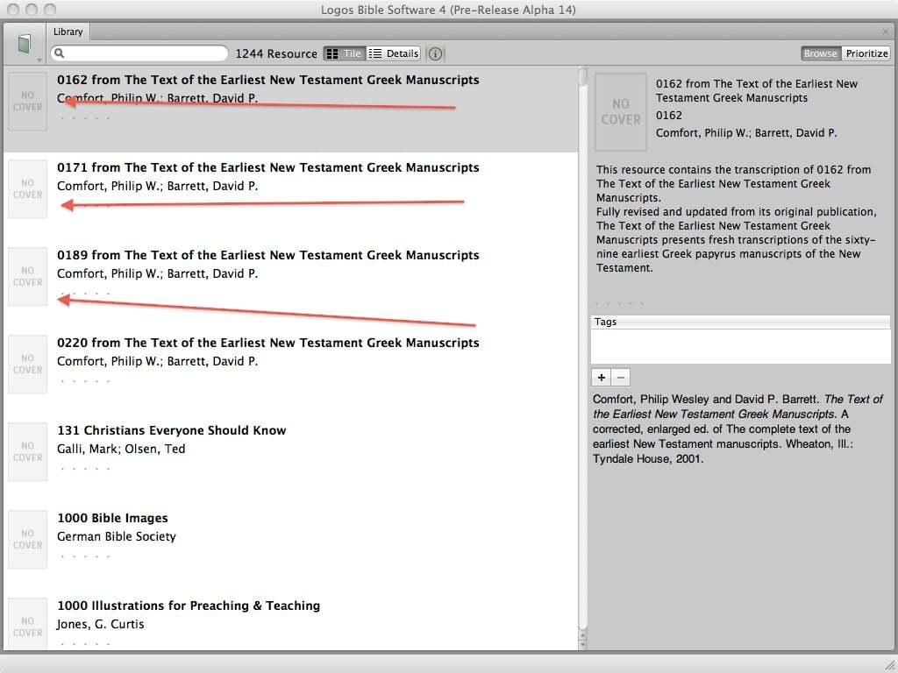Show resource information panel (i) icon

[435, 53]
